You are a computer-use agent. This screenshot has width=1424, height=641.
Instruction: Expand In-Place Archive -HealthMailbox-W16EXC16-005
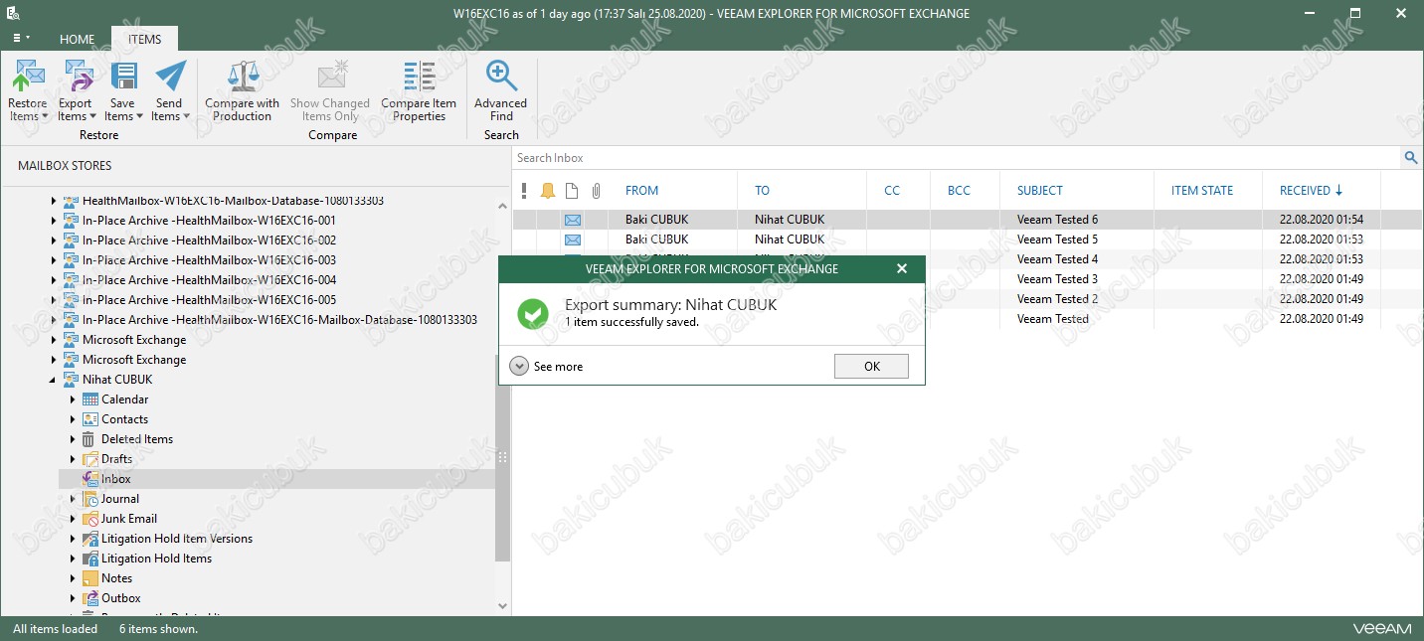coord(54,300)
